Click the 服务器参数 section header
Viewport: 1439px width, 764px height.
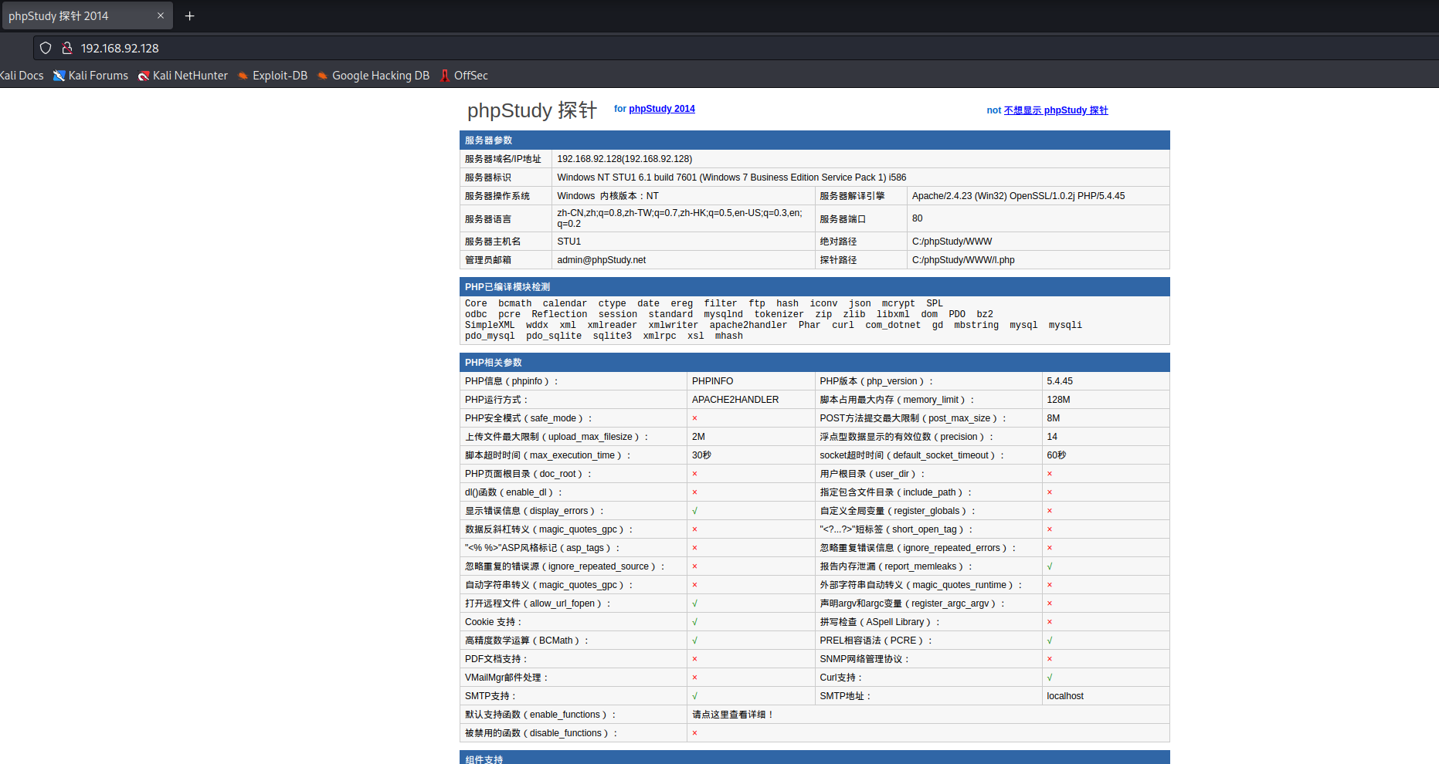point(488,140)
